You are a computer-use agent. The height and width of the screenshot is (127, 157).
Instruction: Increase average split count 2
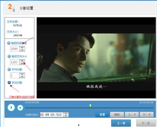point(22,74)
